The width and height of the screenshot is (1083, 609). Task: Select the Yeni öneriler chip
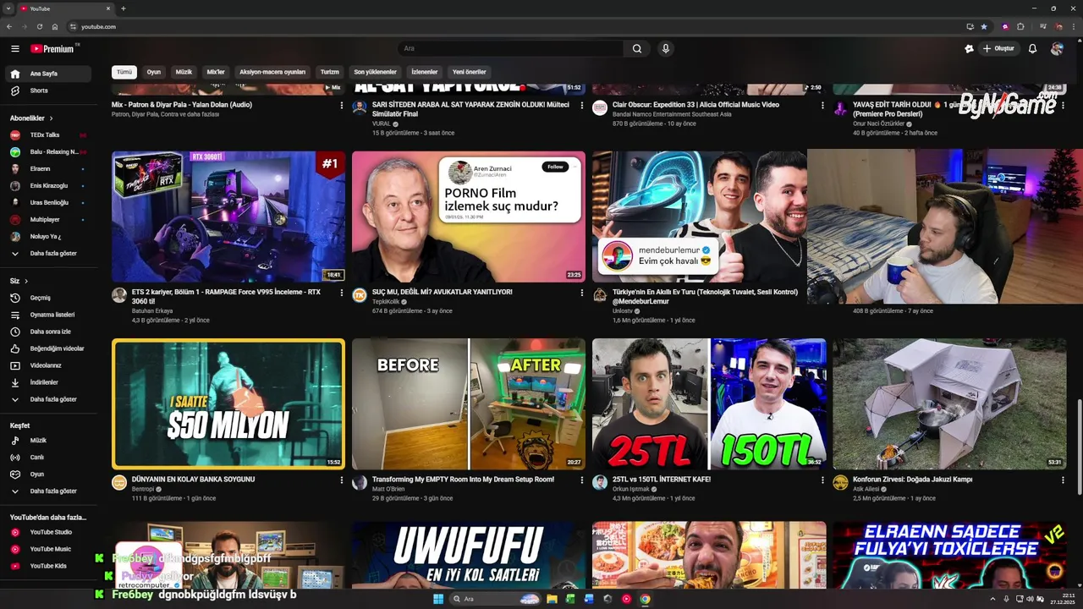470,72
